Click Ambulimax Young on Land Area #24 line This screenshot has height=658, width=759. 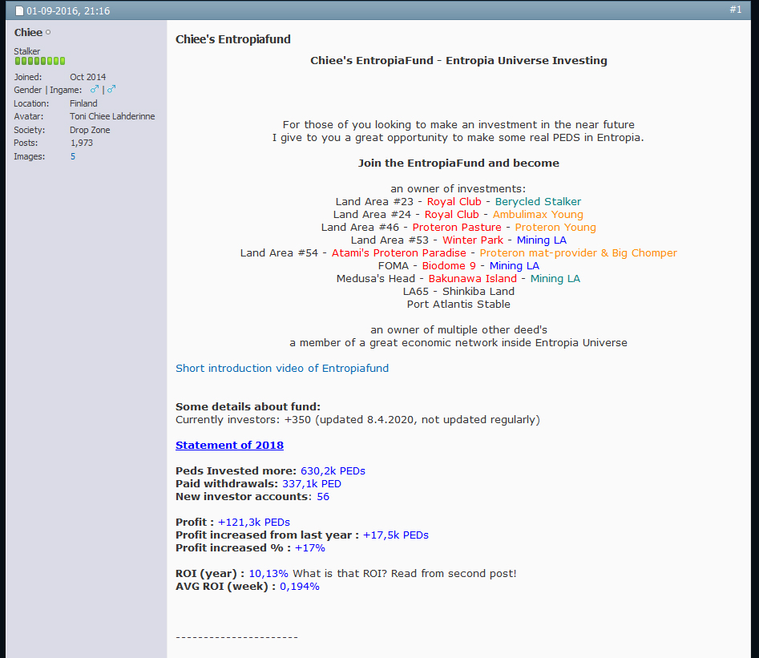click(538, 214)
